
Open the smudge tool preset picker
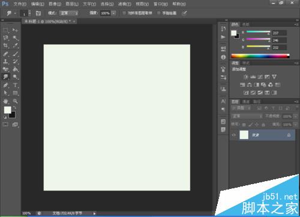(11, 13)
